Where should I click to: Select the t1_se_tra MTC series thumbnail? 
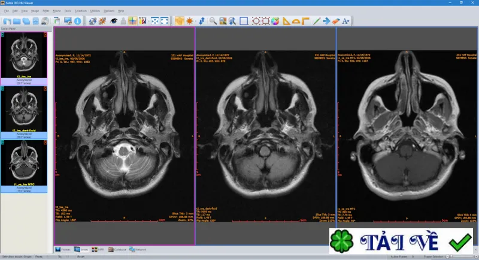pyautogui.click(x=24, y=166)
